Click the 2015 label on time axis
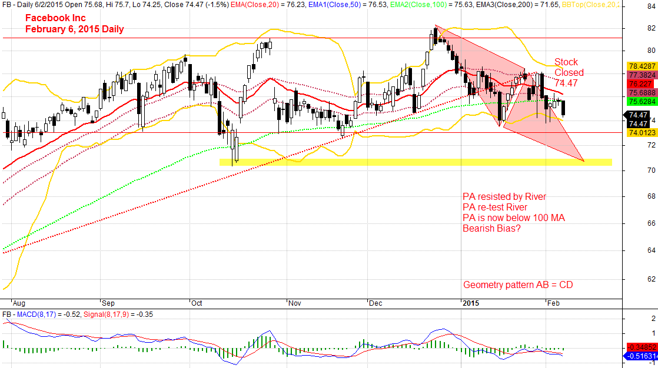 (x=471, y=303)
